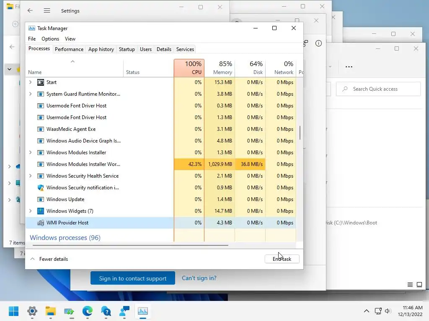The width and height of the screenshot is (429, 321).
Task: Sort by the Disk column header
Action: pyautogui.click(x=250, y=68)
